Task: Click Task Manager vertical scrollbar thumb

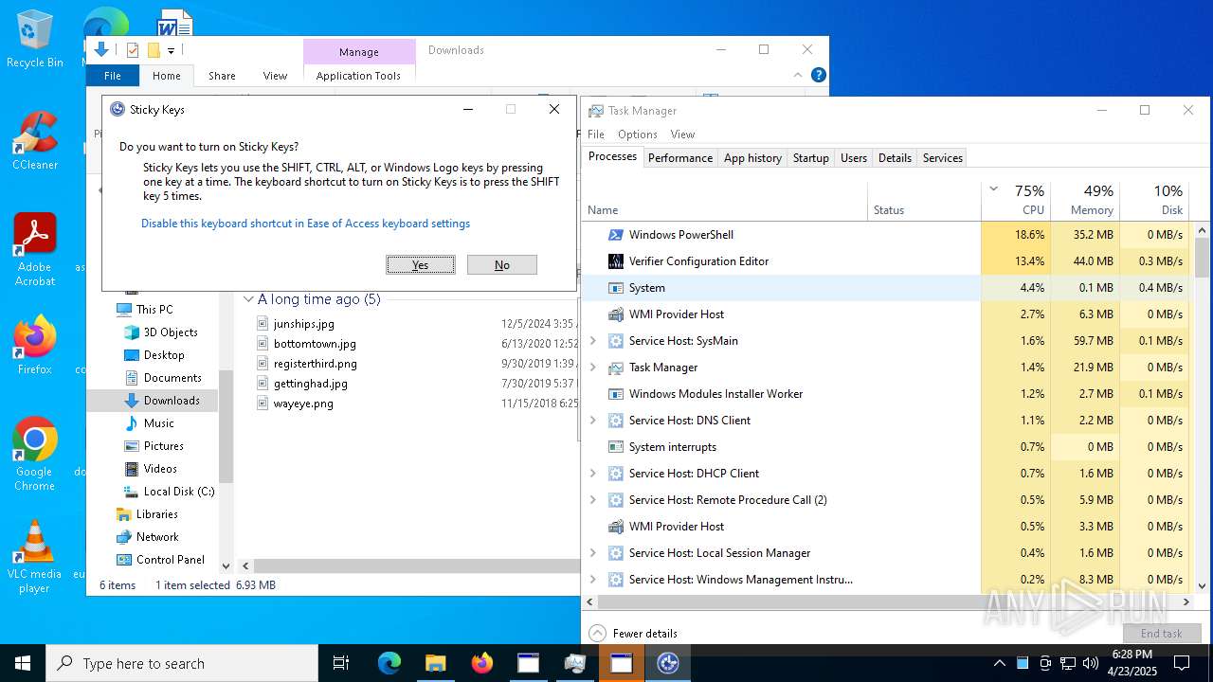Action: pos(1202,256)
